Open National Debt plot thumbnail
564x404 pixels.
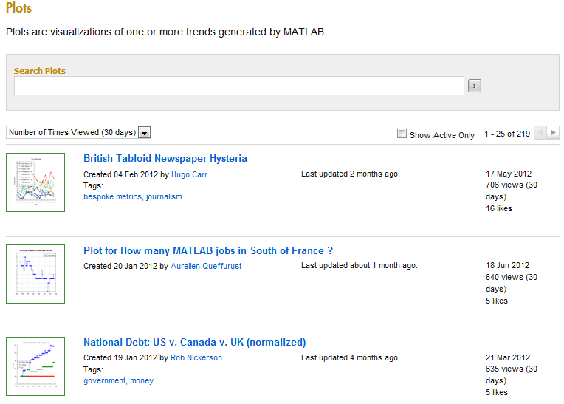pos(35,366)
